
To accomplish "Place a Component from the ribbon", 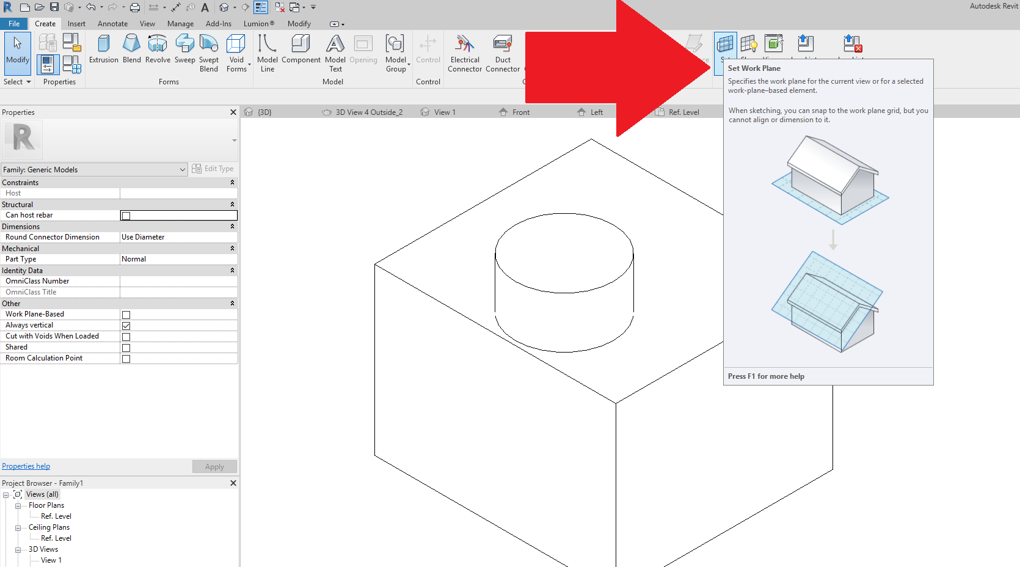I will click(x=301, y=49).
